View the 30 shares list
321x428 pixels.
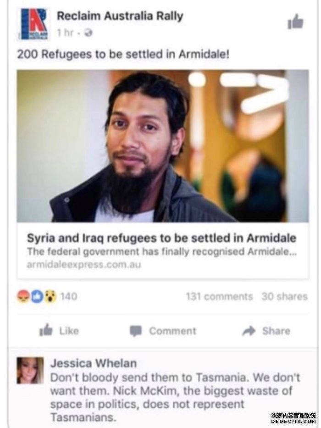(x=284, y=296)
